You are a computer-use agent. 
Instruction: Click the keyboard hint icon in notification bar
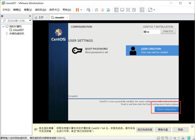click(x=36, y=130)
